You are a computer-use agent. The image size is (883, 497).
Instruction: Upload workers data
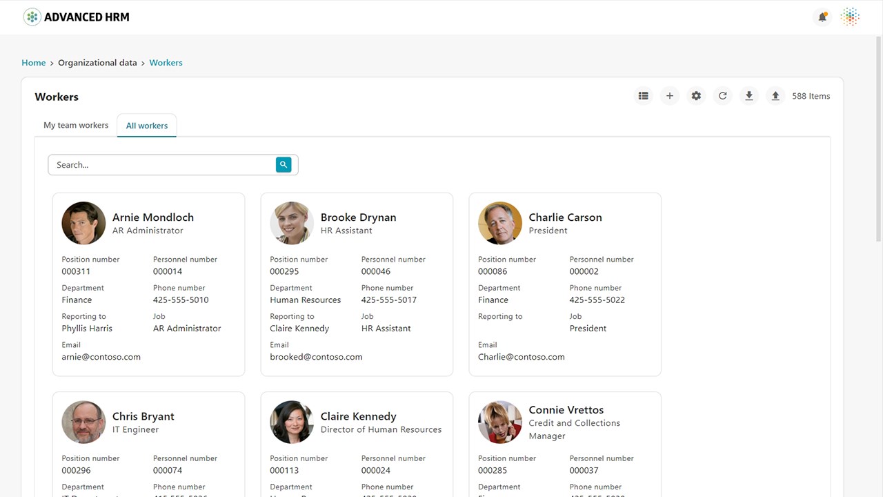(x=775, y=96)
